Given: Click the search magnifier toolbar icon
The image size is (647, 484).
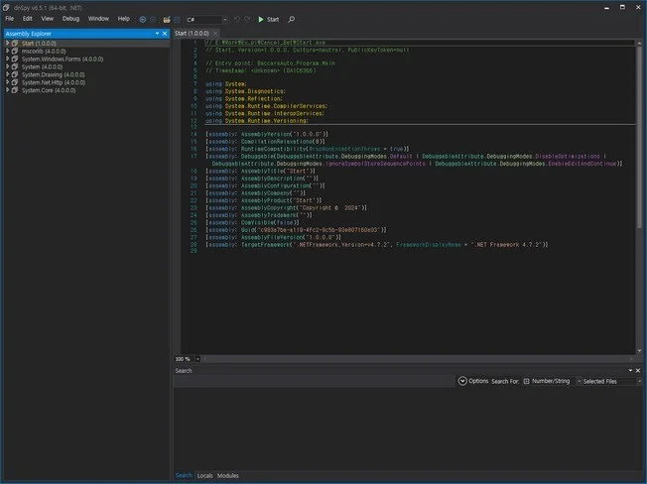Looking at the screenshot, I should coord(292,20).
